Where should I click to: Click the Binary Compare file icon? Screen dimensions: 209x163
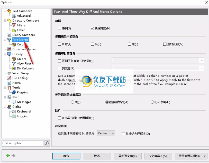click(x=9, y=35)
